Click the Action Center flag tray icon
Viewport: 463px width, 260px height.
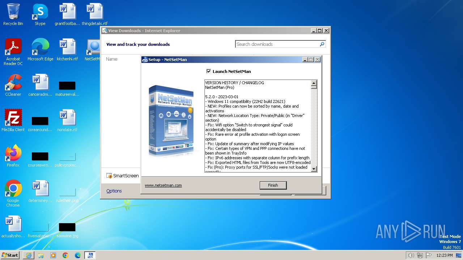click(429, 255)
